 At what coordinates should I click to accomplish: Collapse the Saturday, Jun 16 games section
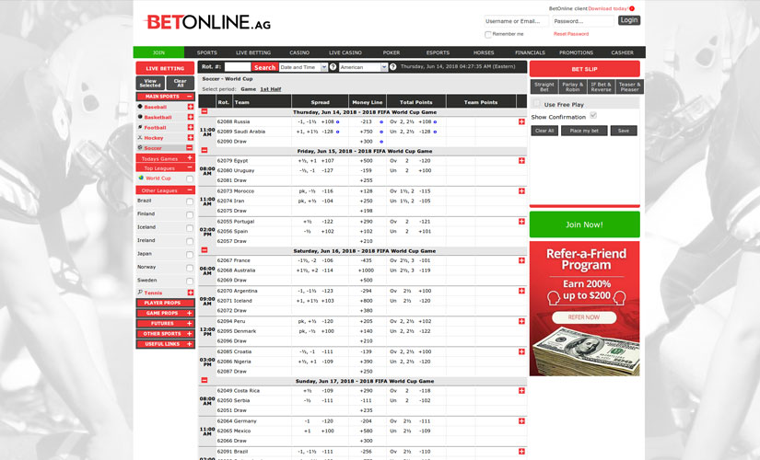205,250
